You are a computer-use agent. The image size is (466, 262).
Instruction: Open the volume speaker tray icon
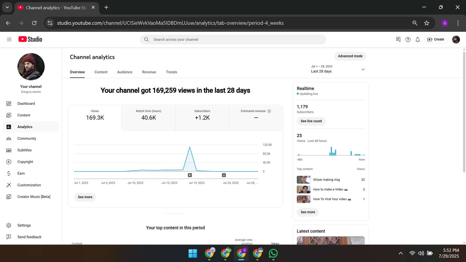421,253
